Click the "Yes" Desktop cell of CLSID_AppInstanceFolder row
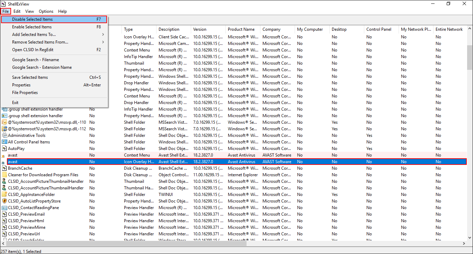The height and width of the screenshot is (254, 473). (x=334, y=195)
